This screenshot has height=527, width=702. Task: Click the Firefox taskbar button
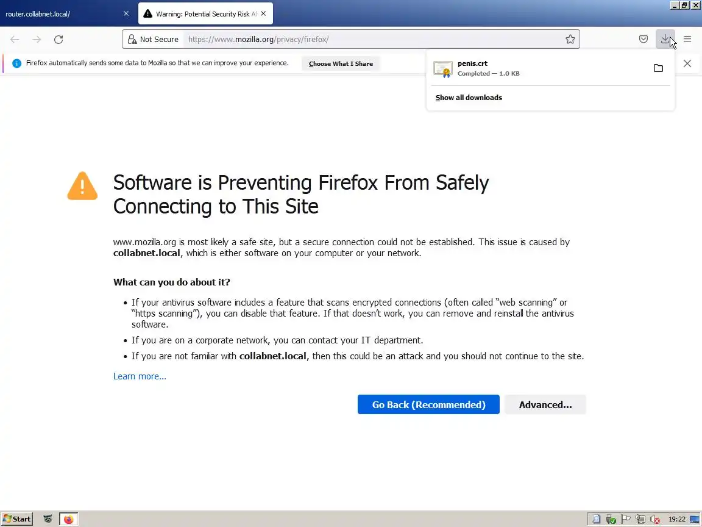(68, 519)
